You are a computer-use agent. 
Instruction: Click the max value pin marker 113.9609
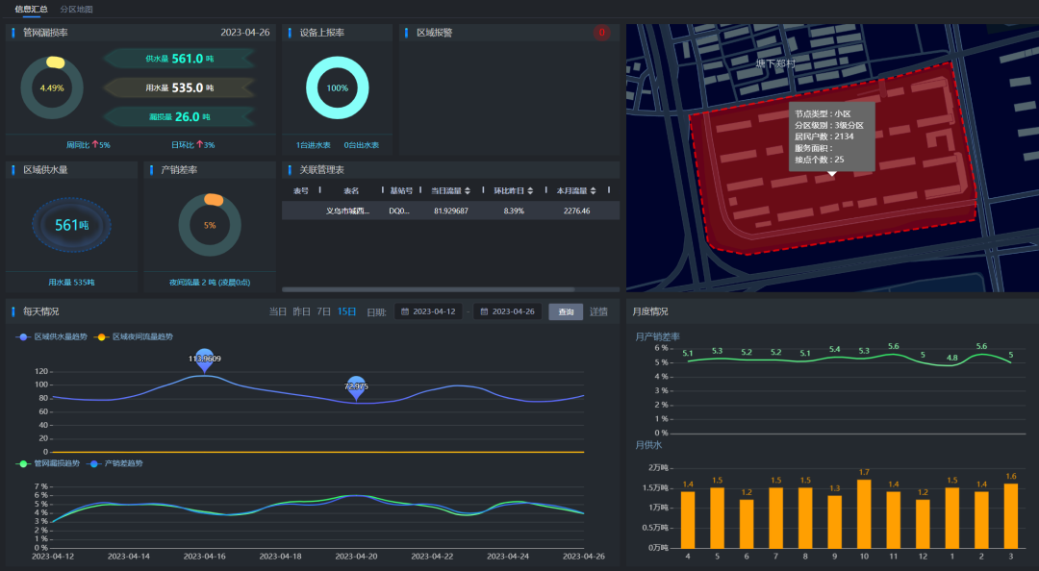point(204,359)
